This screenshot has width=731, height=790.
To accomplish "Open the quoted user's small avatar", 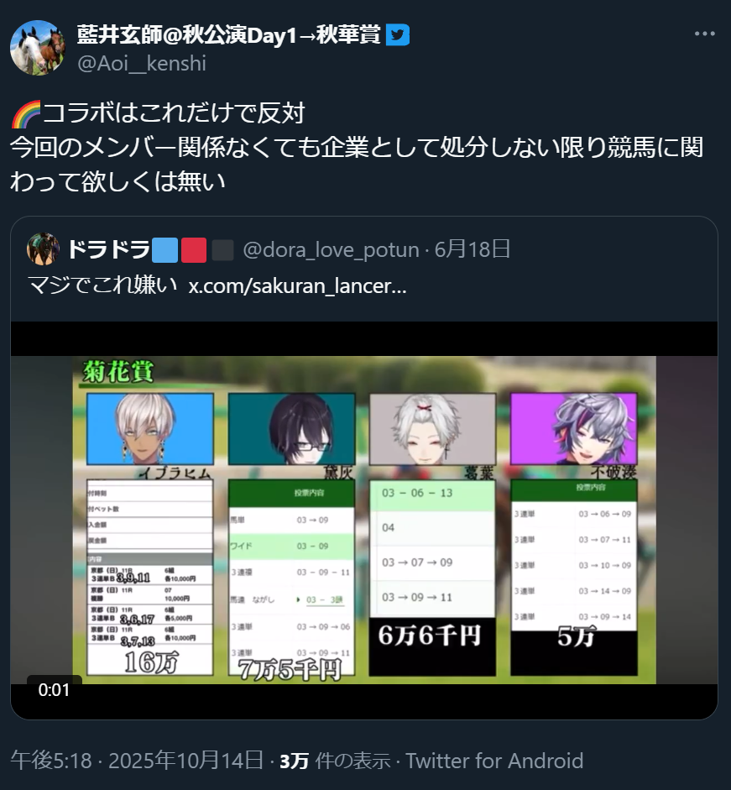I will [x=43, y=249].
